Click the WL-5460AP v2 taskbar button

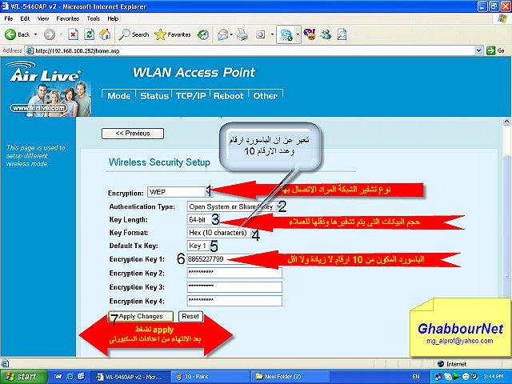click(x=130, y=377)
